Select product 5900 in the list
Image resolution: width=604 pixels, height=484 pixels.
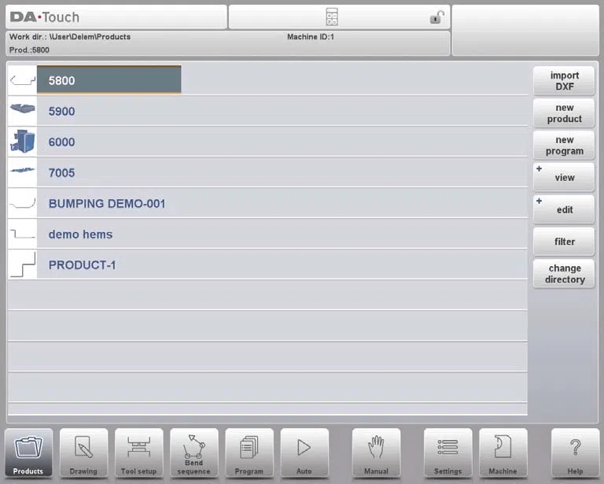tap(267, 111)
